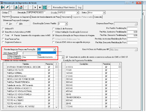The height and width of the screenshot is (112, 146).
Task: Click Per.Máx. Desconto Flexibilização Prom field
Action: pos(132,43)
